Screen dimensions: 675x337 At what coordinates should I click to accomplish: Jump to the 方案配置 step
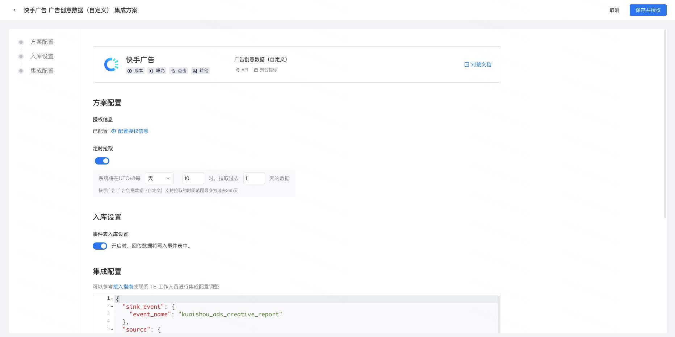click(42, 42)
